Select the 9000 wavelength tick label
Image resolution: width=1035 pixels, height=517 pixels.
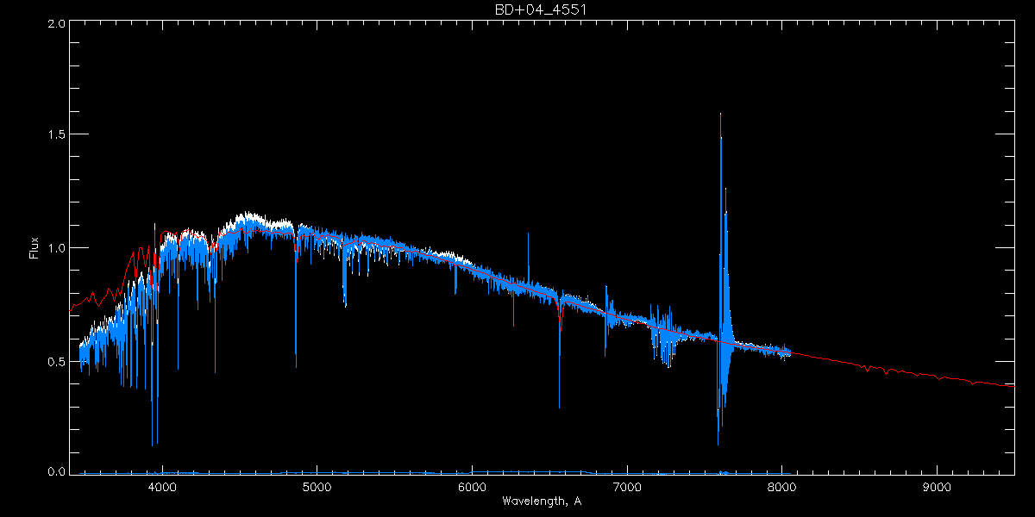pos(937,485)
